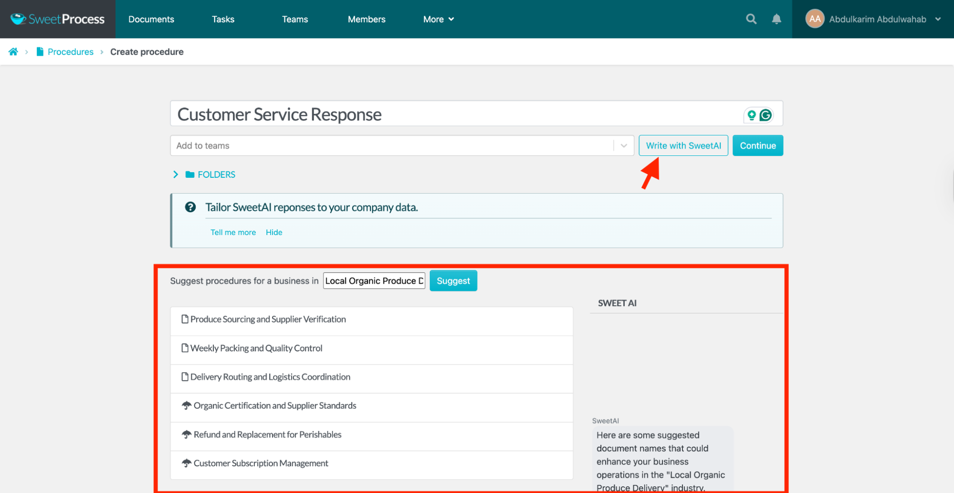Screen dimensions: 954x493
Task: Expand Abdulkarim Abdulwahab account menu
Action: click(938, 19)
